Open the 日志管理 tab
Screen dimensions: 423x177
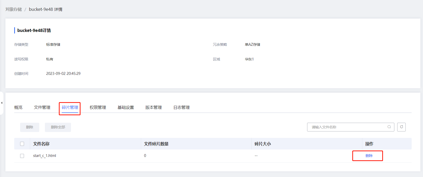[181, 108]
